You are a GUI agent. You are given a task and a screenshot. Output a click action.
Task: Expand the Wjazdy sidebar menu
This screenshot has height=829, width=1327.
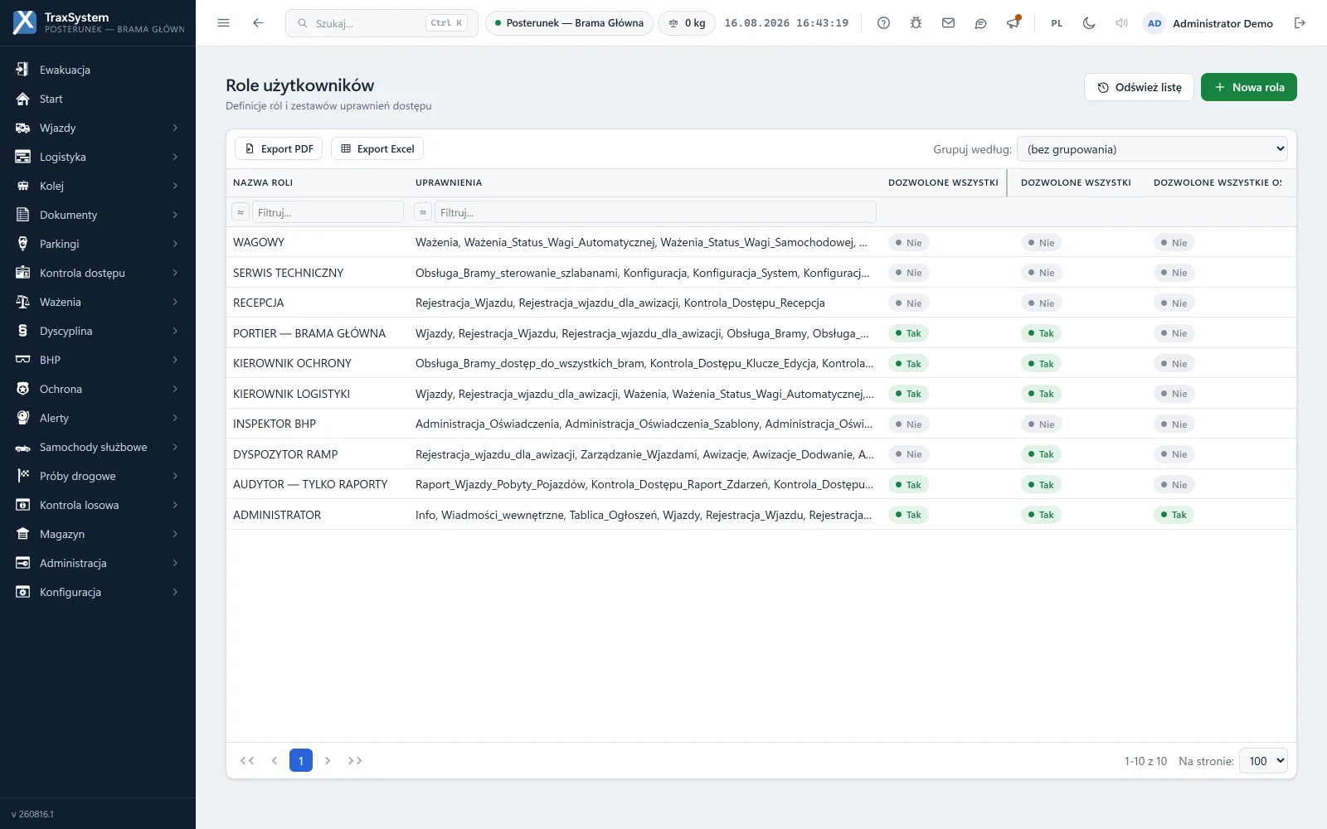pos(98,128)
